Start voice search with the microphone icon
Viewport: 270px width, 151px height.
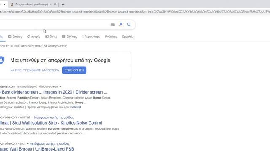[121, 25]
